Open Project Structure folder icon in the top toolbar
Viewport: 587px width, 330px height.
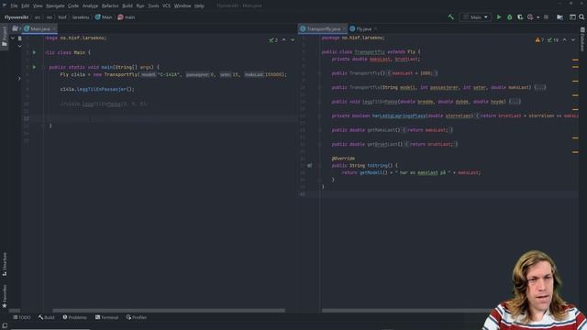click(x=559, y=17)
